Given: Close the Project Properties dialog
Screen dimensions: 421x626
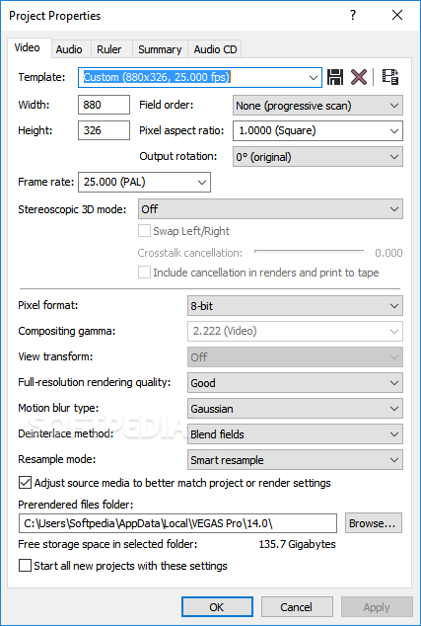Looking at the screenshot, I should pyautogui.click(x=397, y=16).
